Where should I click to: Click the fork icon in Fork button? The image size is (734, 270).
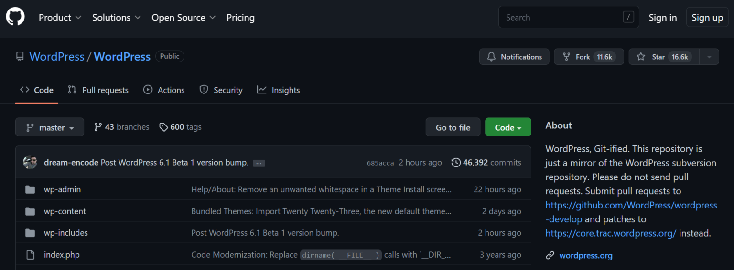point(566,57)
